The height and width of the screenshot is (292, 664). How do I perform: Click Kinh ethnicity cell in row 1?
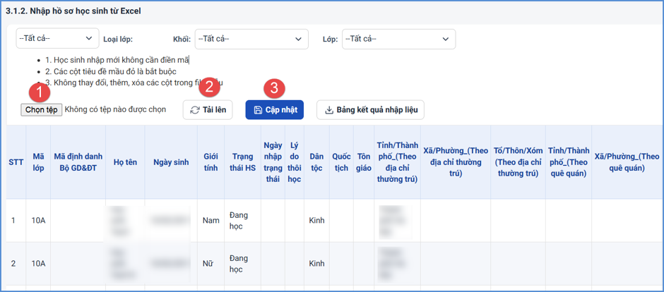316,220
